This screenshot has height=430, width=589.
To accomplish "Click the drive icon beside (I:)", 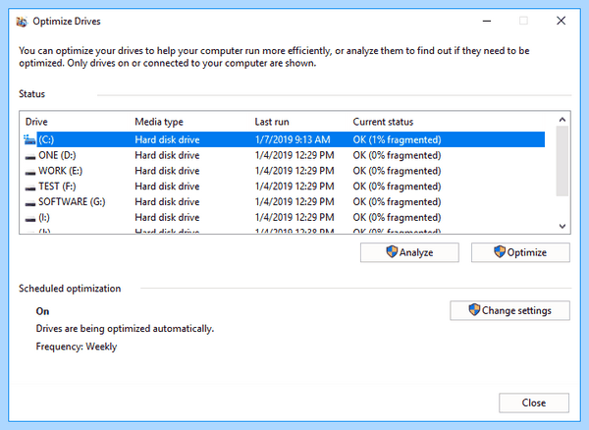I will 30,219.
